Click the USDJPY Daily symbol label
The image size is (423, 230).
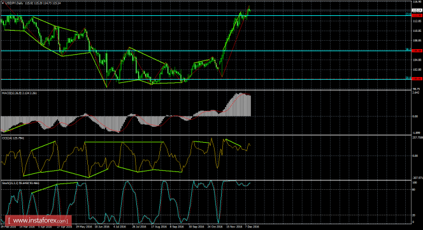(x=14, y=3)
